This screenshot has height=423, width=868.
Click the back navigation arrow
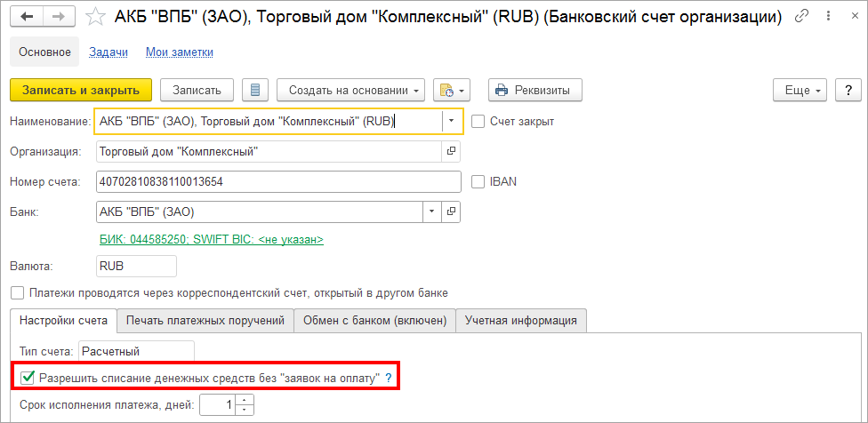[x=27, y=17]
